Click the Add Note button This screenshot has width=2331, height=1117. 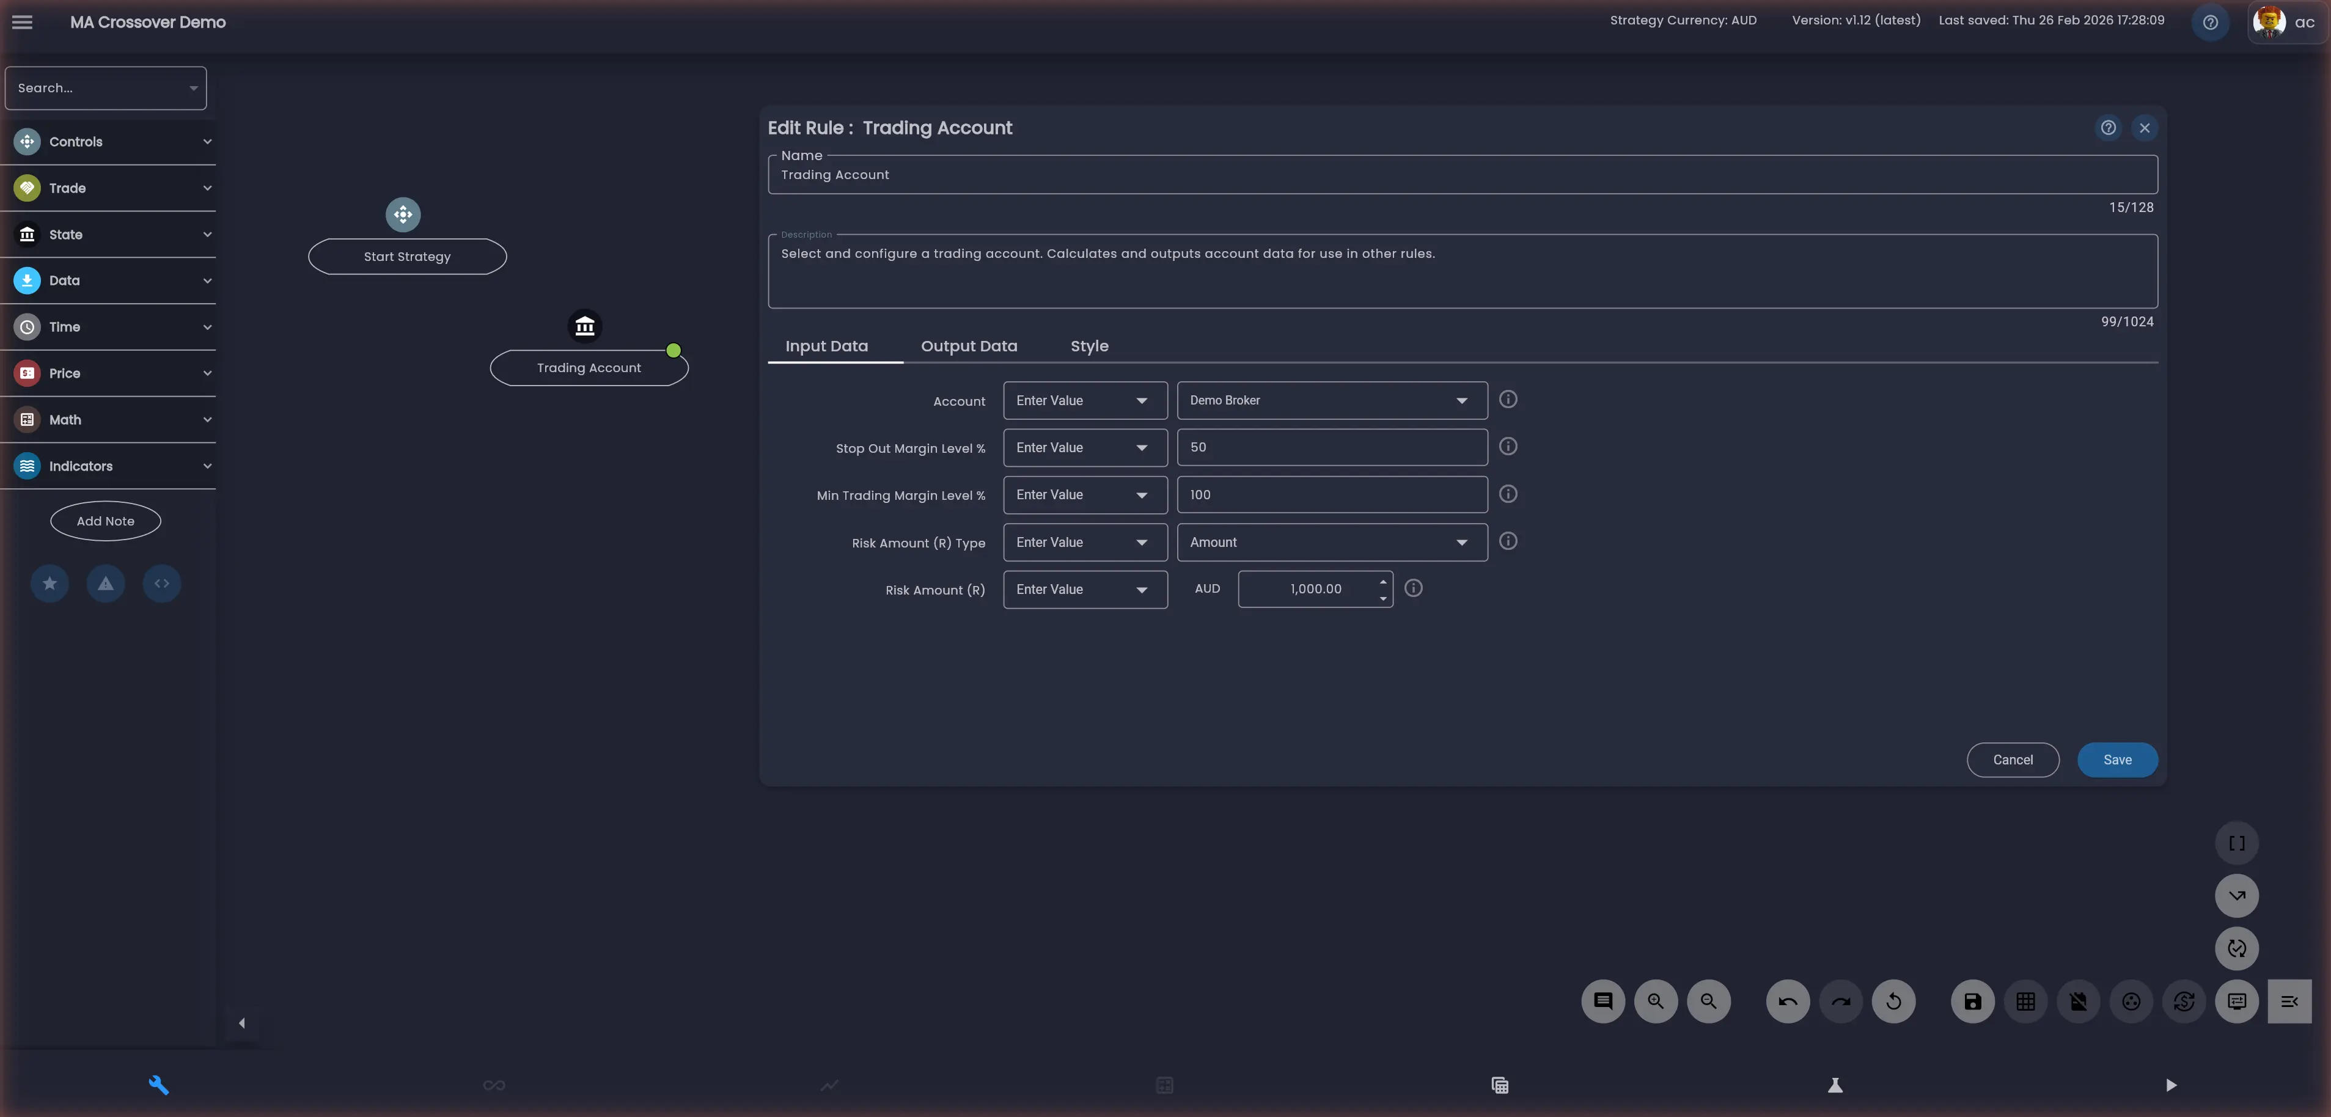(x=105, y=521)
